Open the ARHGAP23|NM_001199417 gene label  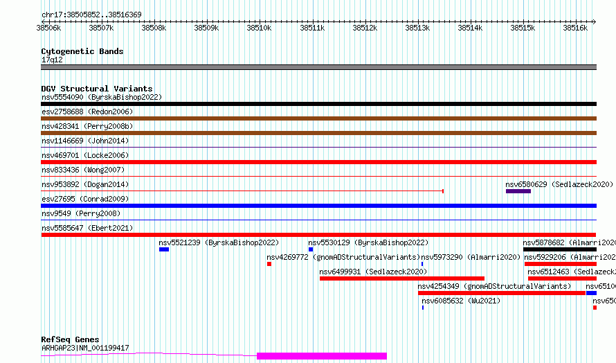pyautogui.click(x=85, y=348)
